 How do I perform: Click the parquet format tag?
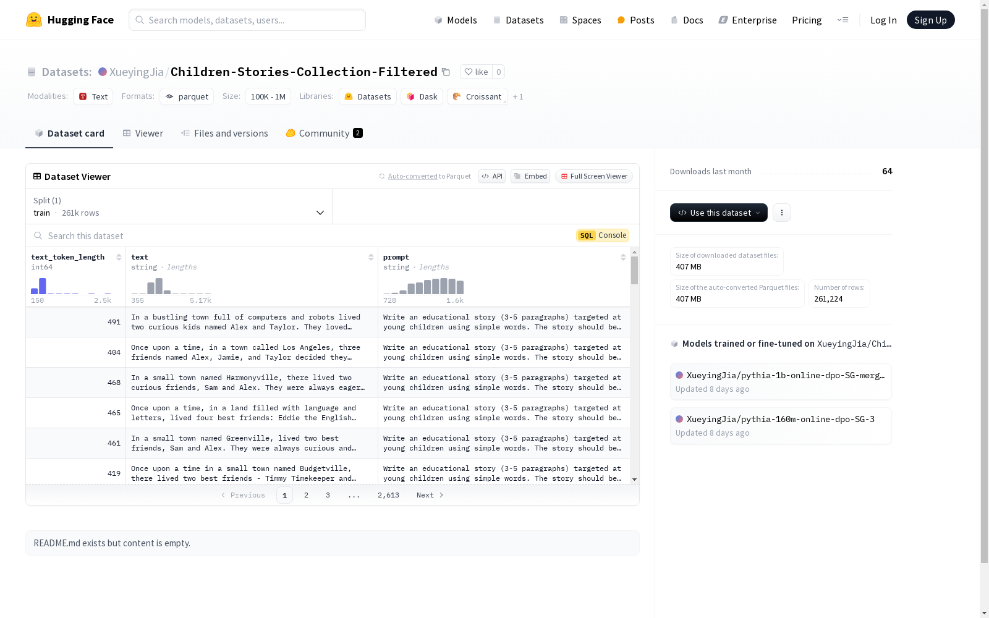(187, 96)
